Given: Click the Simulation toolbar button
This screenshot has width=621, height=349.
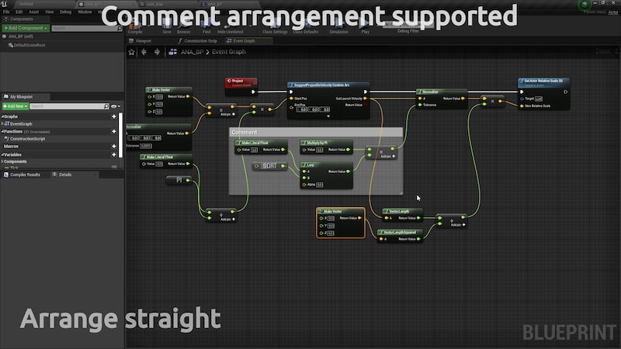Looking at the screenshot, I should coord(338,28).
